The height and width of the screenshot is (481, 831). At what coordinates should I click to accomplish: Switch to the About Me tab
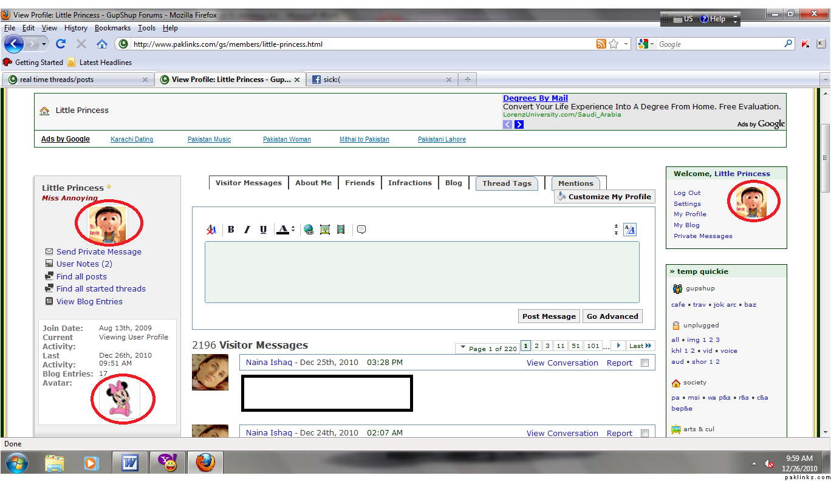(x=313, y=183)
